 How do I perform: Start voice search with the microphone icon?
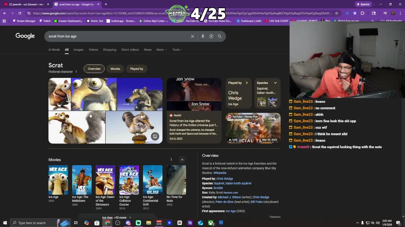click(203, 36)
